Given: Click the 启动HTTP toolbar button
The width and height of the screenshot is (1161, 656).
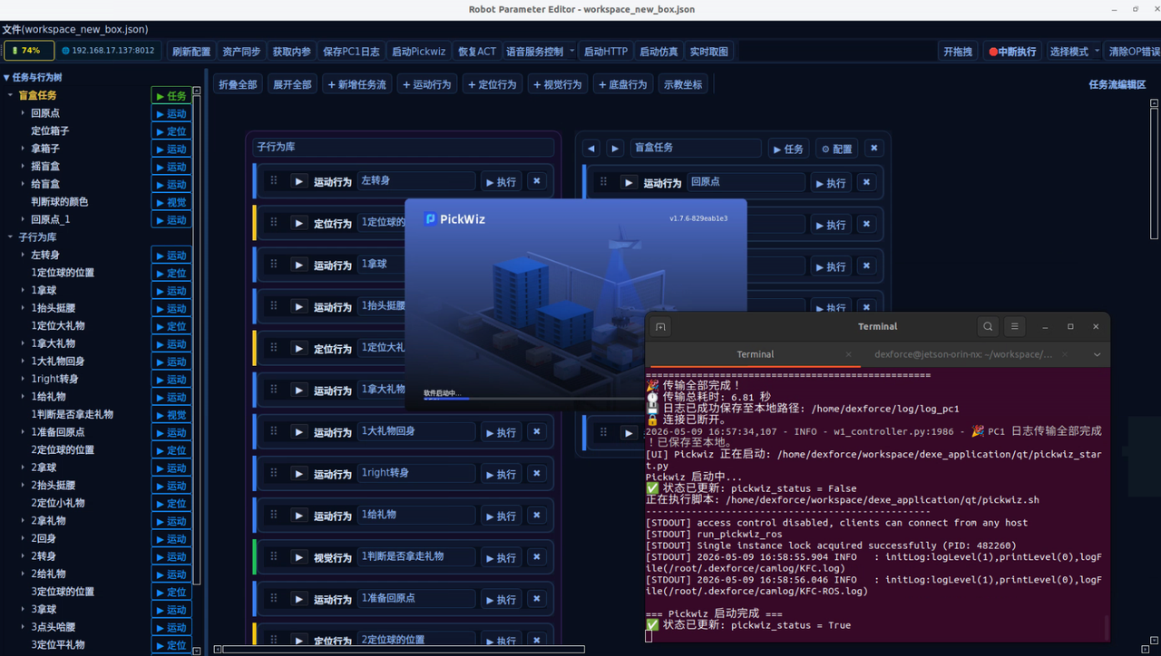Looking at the screenshot, I should (x=606, y=52).
